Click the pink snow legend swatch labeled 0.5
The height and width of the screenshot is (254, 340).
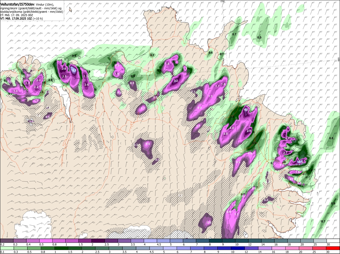[46, 240]
